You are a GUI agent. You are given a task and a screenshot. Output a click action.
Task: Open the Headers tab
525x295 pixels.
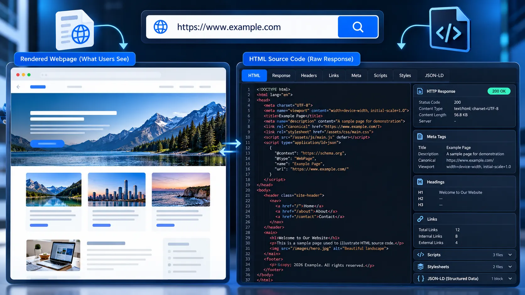pos(309,76)
